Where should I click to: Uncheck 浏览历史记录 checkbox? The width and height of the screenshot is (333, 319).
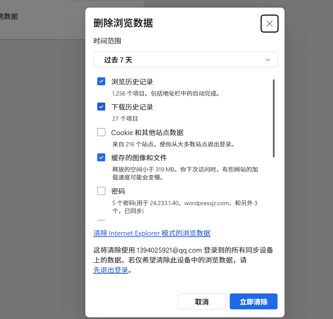[x=101, y=81]
